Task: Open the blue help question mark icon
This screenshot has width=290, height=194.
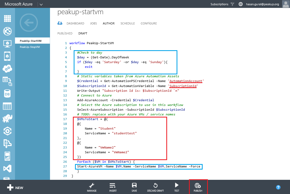Action: point(278,187)
